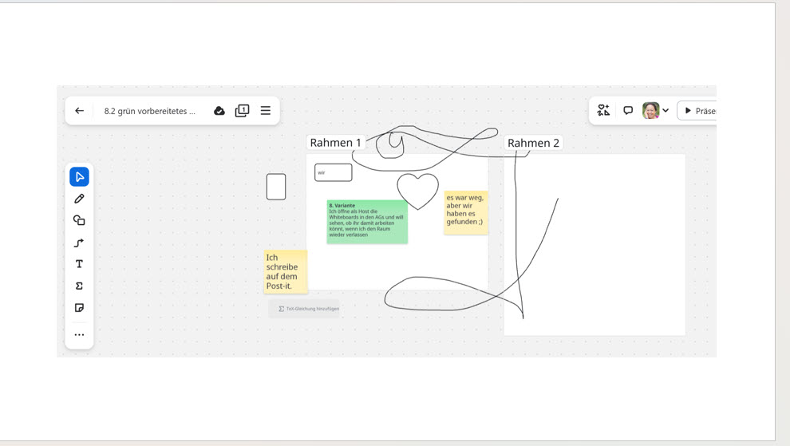Select the Text tool
The height and width of the screenshot is (446, 790).
(79, 264)
